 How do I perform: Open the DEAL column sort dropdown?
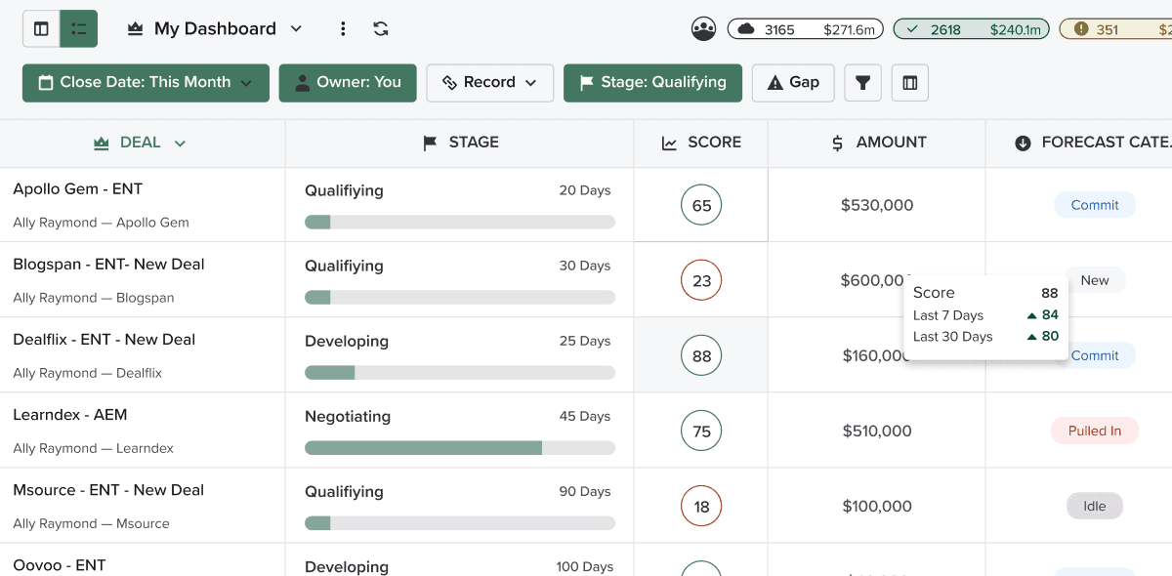[x=179, y=143]
